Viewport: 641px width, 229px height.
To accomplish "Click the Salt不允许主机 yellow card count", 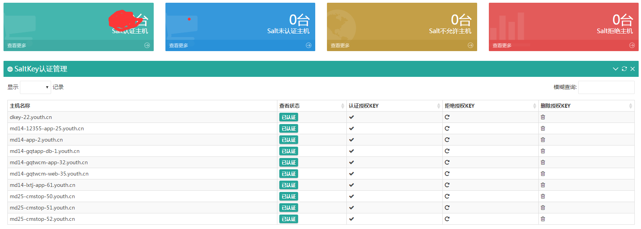I will click(x=461, y=20).
